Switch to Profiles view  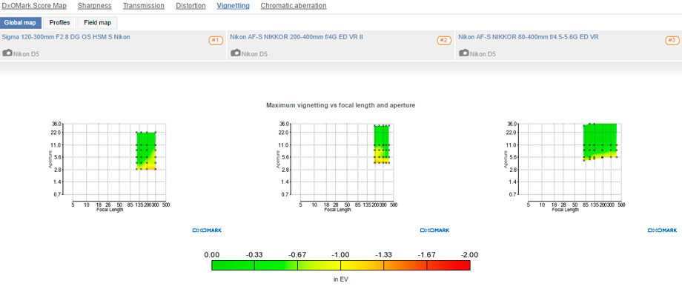[59, 23]
